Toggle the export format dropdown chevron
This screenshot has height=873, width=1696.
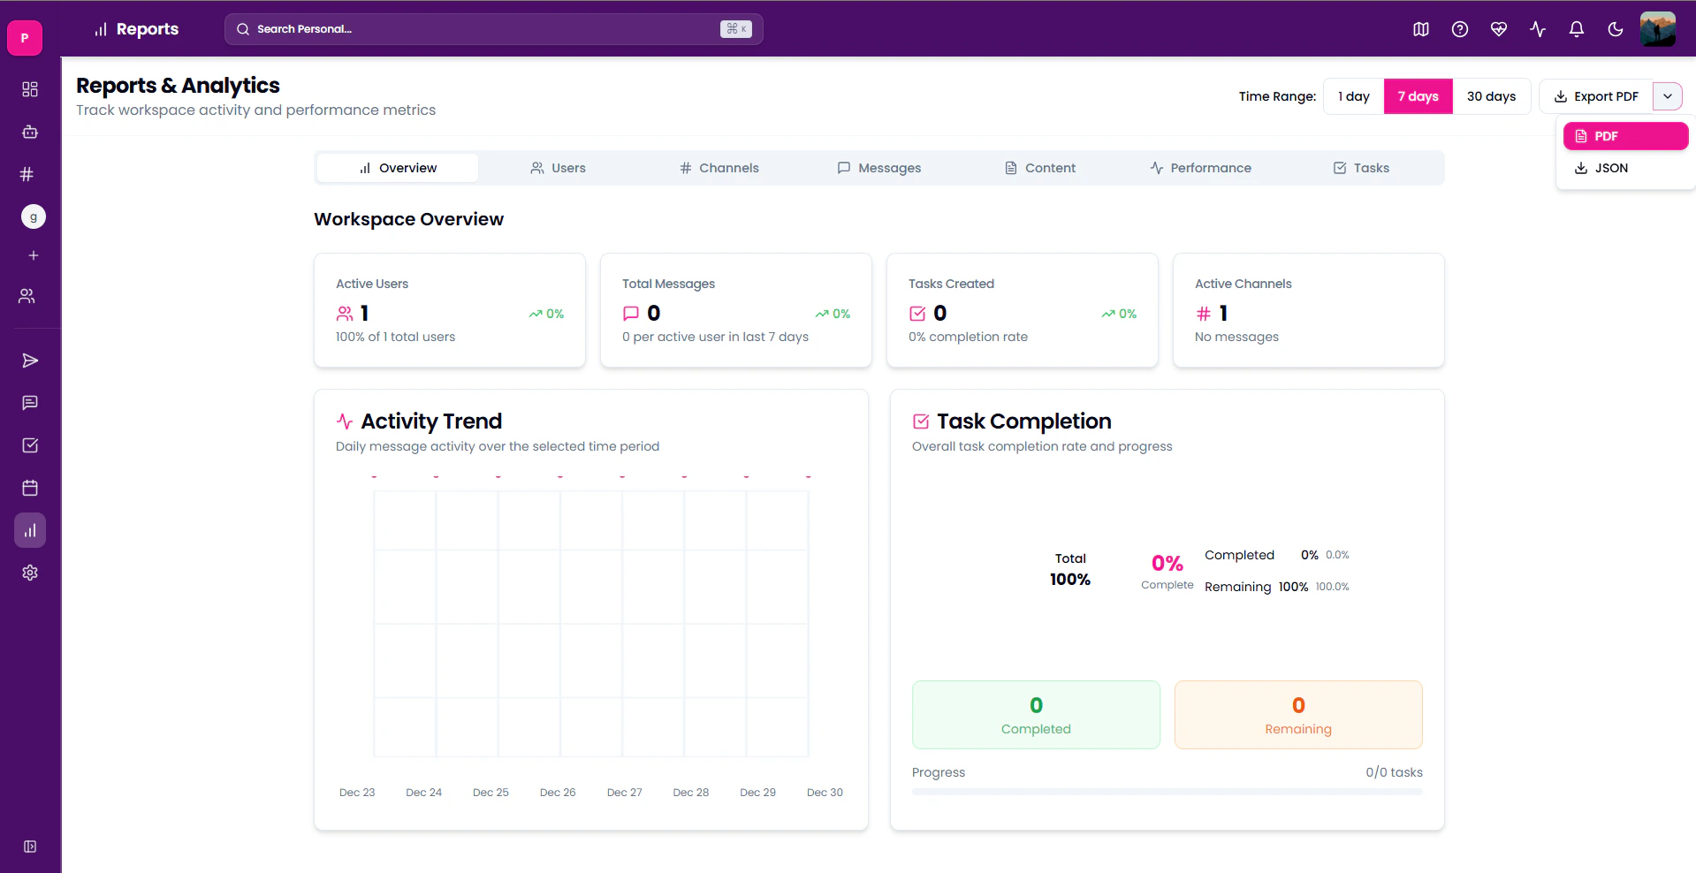tap(1668, 96)
